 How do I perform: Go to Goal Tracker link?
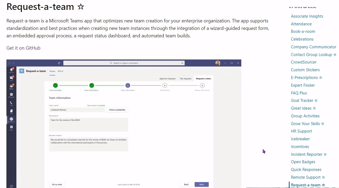[304, 101]
